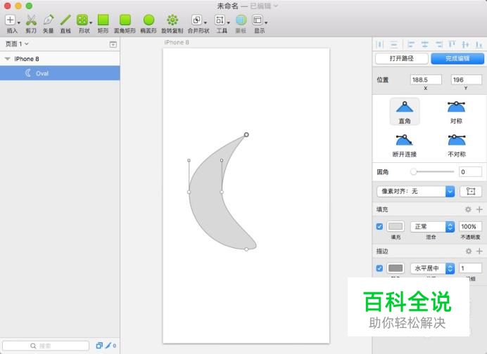Set point type to 断开连接 disconnected
Image resolution: width=487 pixels, height=354 pixels.
[x=405, y=145]
